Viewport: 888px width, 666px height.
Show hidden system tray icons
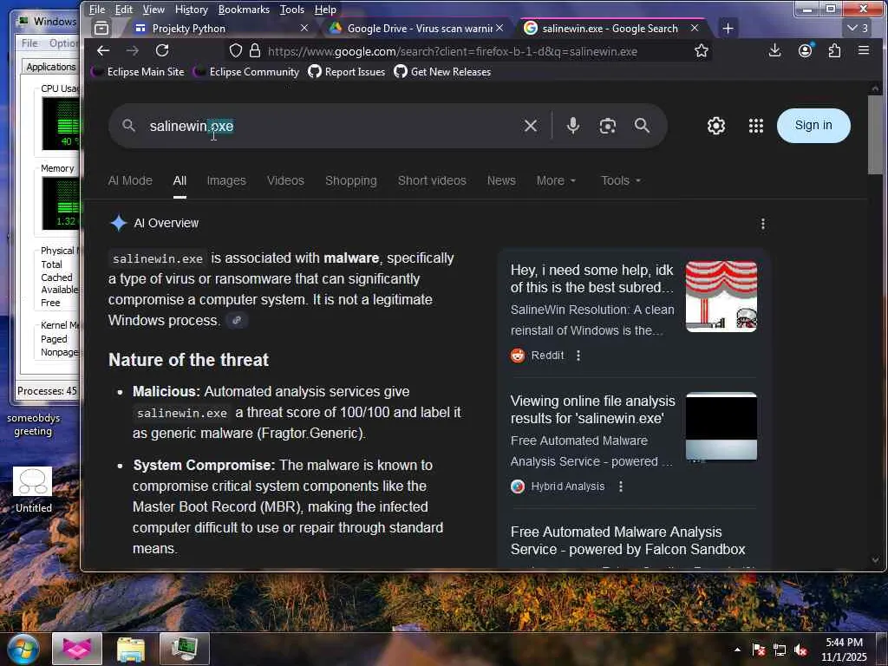(737, 650)
